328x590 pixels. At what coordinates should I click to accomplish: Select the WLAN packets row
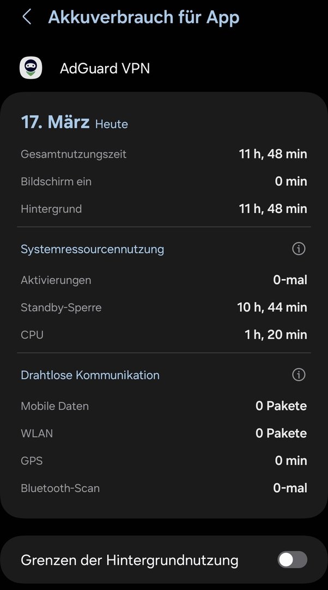click(163, 433)
